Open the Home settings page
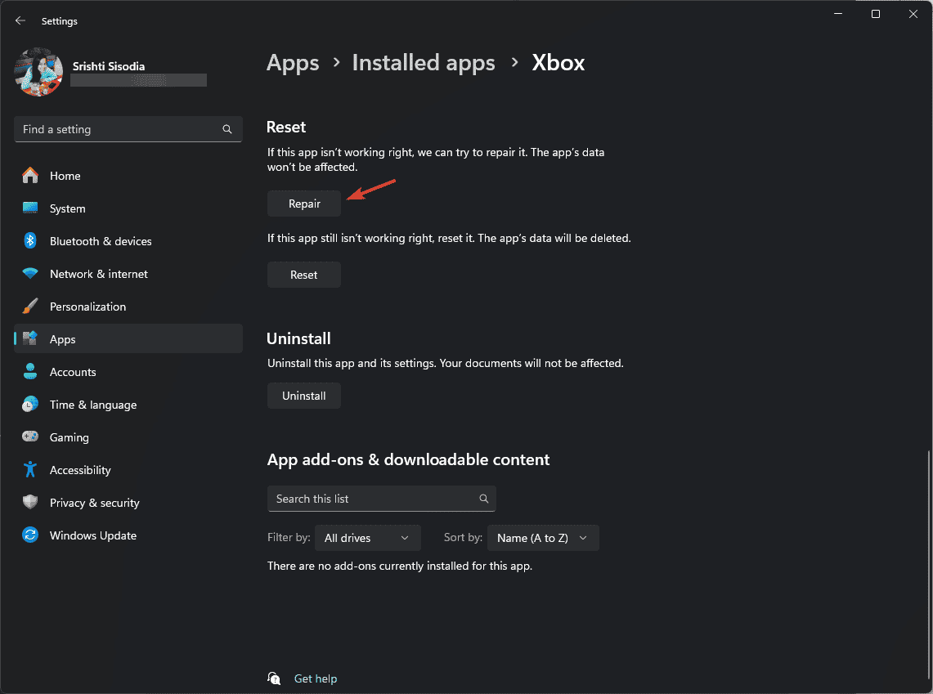Image resolution: width=933 pixels, height=694 pixels. (x=128, y=176)
